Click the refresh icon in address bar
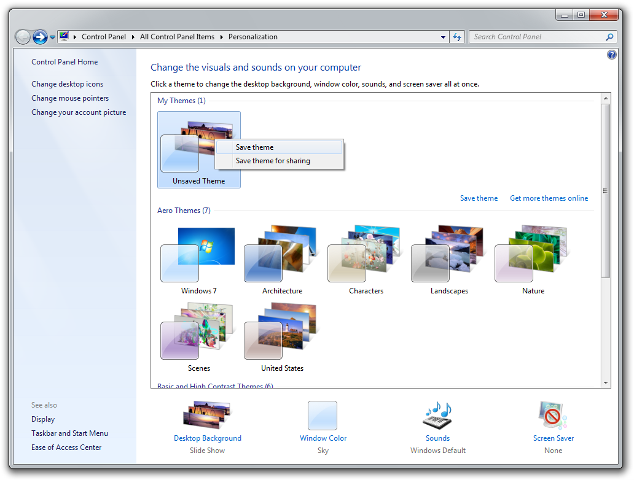 [x=457, y=37]
